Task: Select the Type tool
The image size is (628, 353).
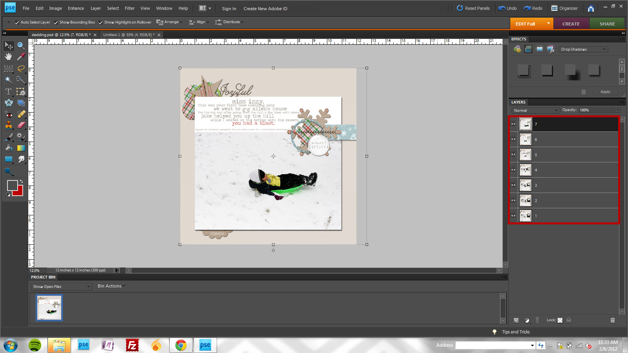Action: [x=8, y=91]
